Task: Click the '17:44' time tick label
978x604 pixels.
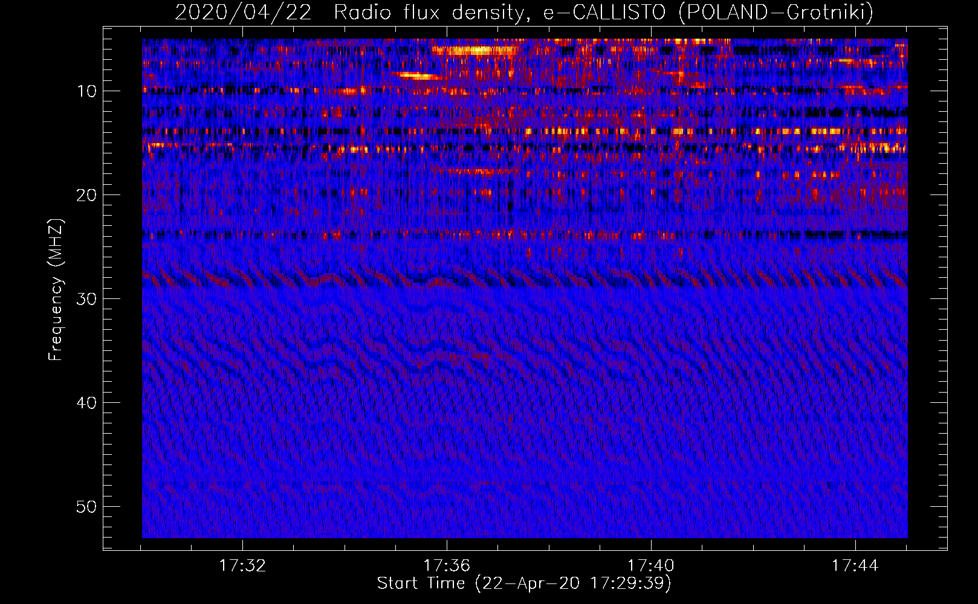Action: pos(855,566)
